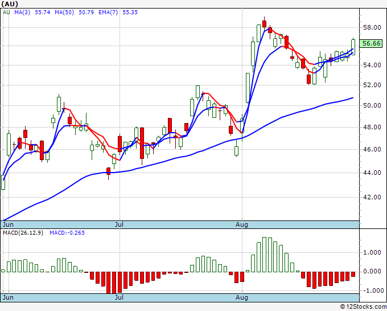This screenshot has width=387, height=311.
Task: Click the current price tag 56.66
Action: (372, 43)
